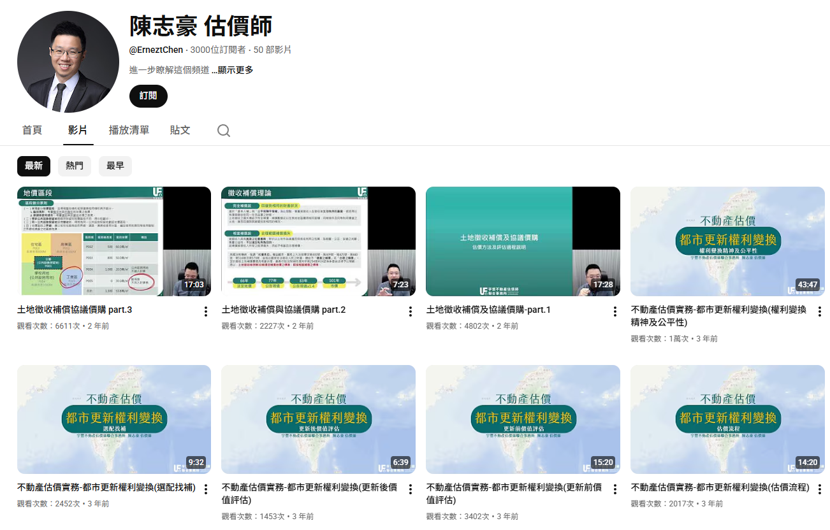The width and height of the screenshot is (830, 530).
Task: Open the channel search icon
Action: pos(223,130)
